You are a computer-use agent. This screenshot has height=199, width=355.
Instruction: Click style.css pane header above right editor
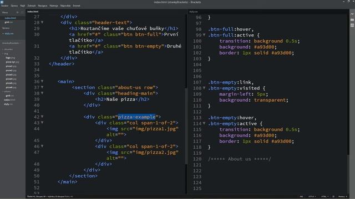click(194, 12)
